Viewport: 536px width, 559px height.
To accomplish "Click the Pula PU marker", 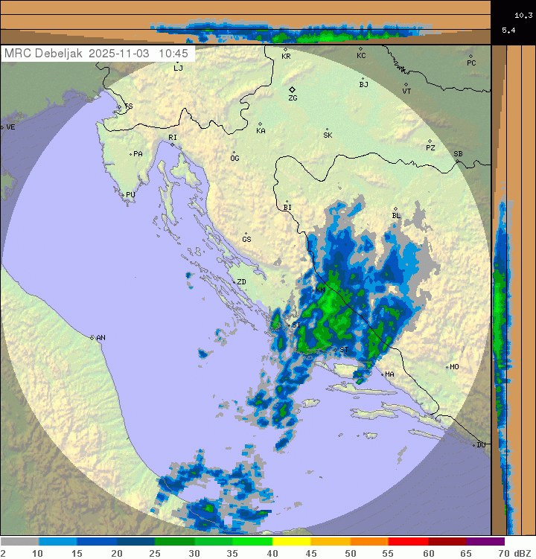I will (x=123, y=195).
